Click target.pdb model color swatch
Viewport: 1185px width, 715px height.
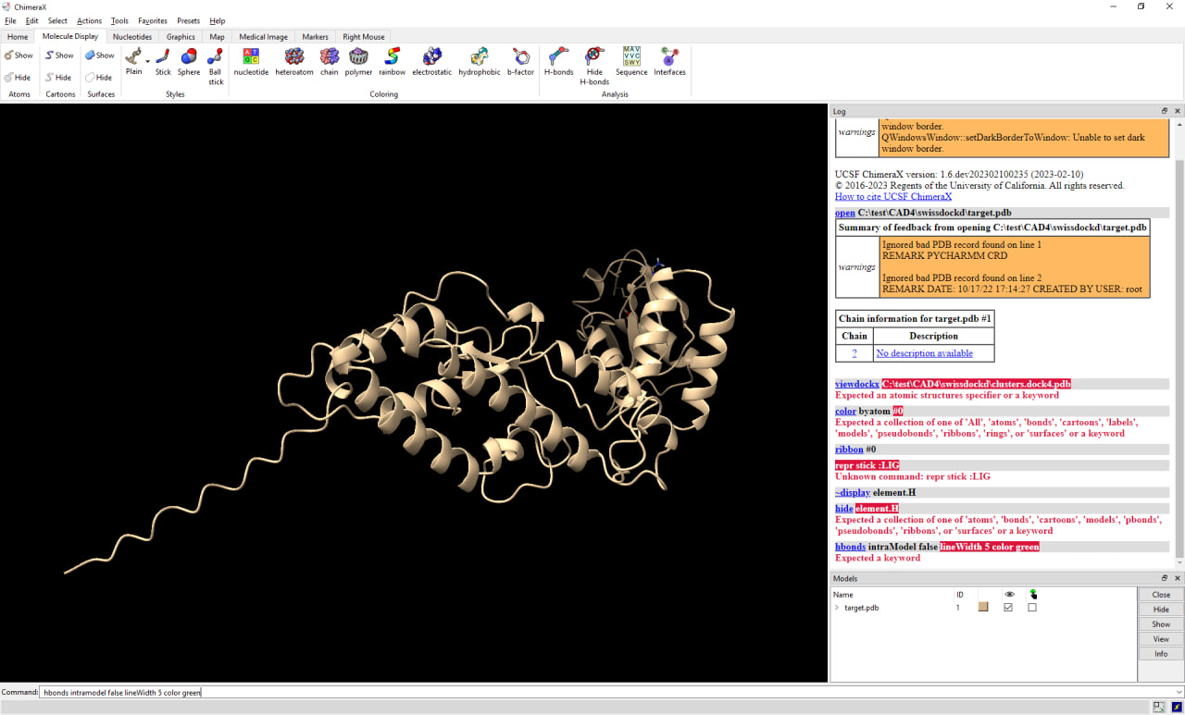tap(983, 608)
